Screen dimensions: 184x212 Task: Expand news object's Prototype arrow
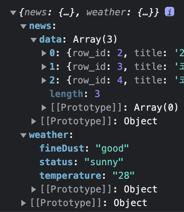[34, 121]
